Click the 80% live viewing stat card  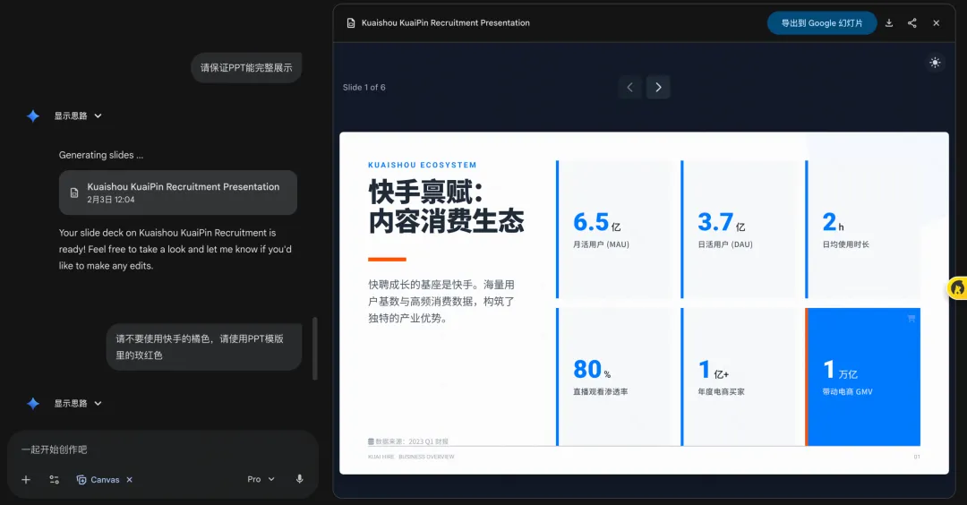(615, 377)
